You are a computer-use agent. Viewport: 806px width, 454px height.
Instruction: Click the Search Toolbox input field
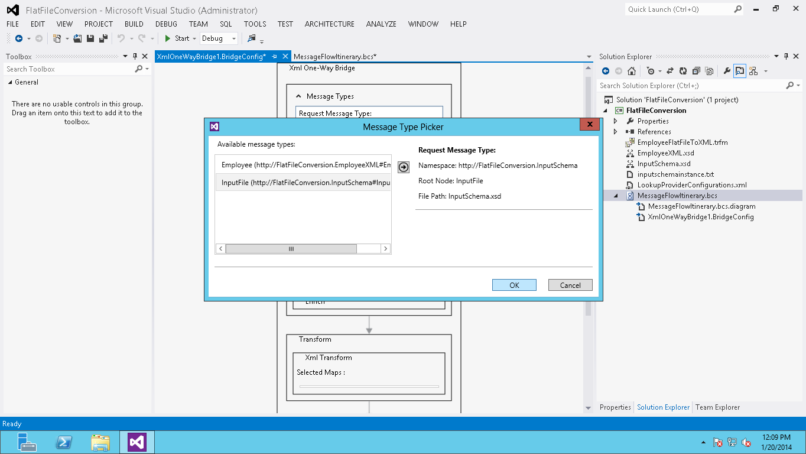pyautogui.click(x=69, y=69)
